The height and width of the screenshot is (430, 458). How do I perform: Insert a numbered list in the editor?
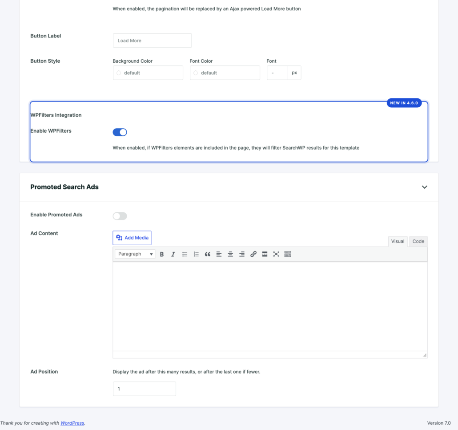click(196, 254)
